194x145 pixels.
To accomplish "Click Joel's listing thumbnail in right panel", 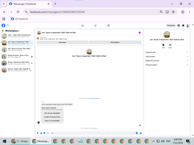I will [x=167, y=34].
